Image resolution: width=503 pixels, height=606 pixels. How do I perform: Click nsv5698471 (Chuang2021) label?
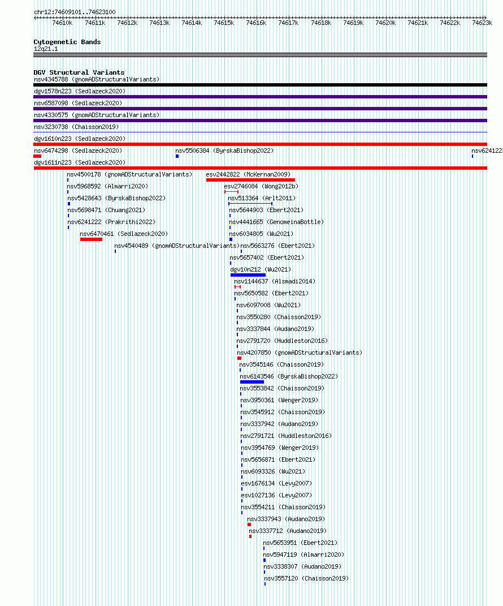pyautogui.click(x=107, y=210)
